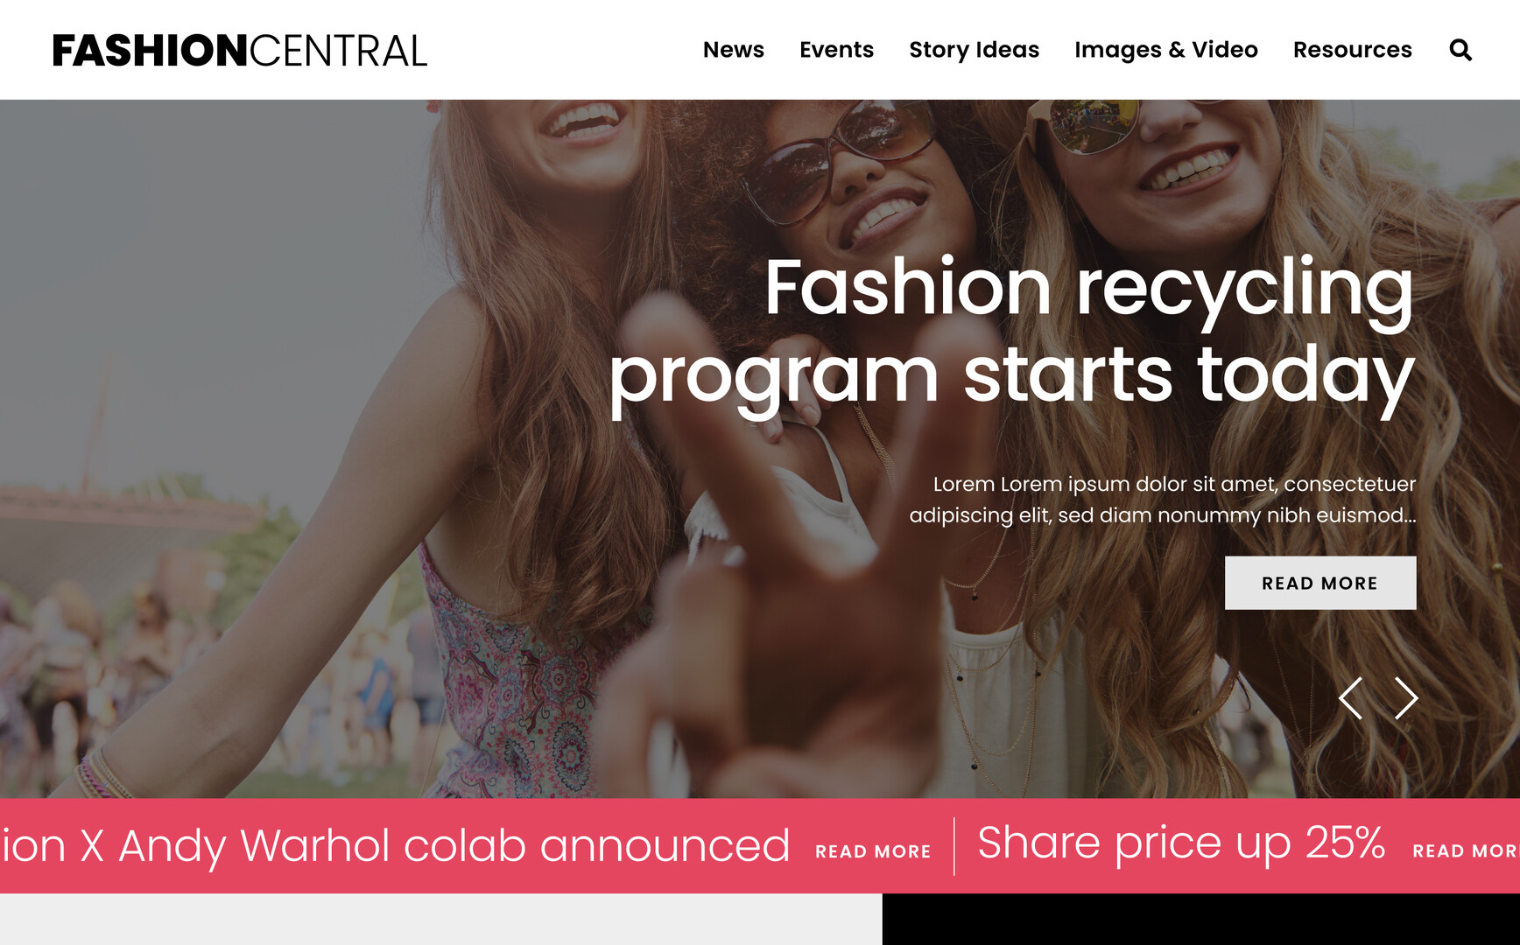Screen dimensions: 1520x945
Task: Open the Share price up 25% headline
Action: (x=1181, y=844)
